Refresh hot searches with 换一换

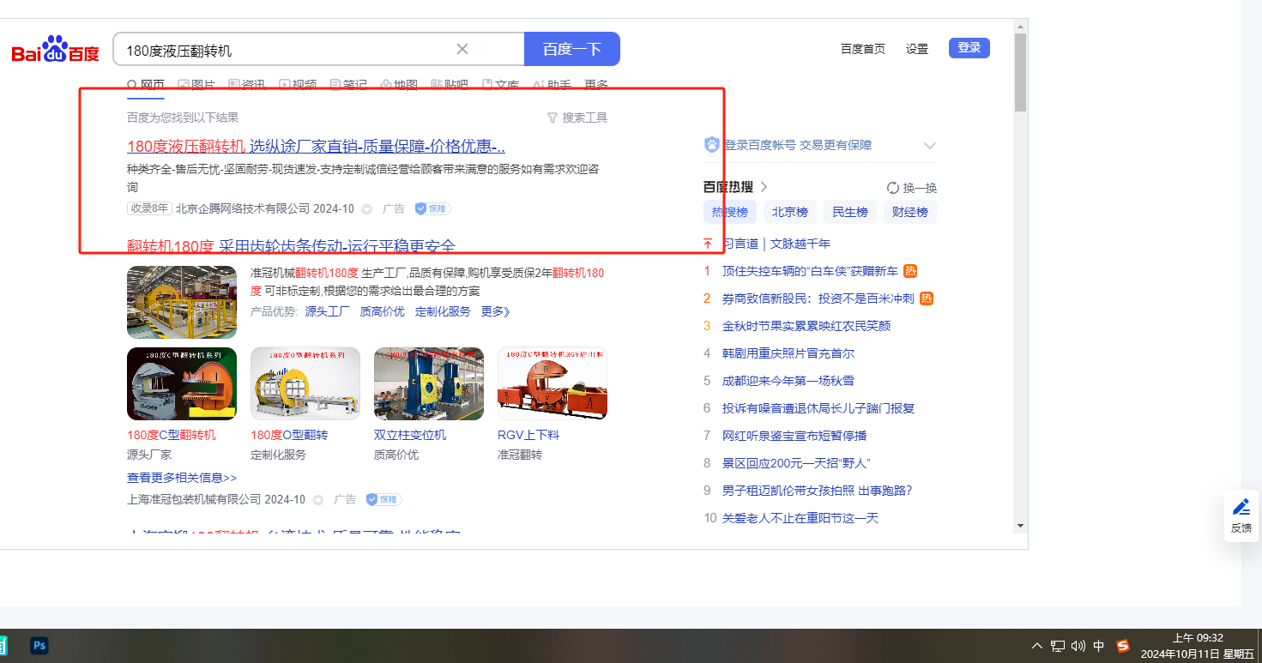pyautogui.click(x=912, y=188)
